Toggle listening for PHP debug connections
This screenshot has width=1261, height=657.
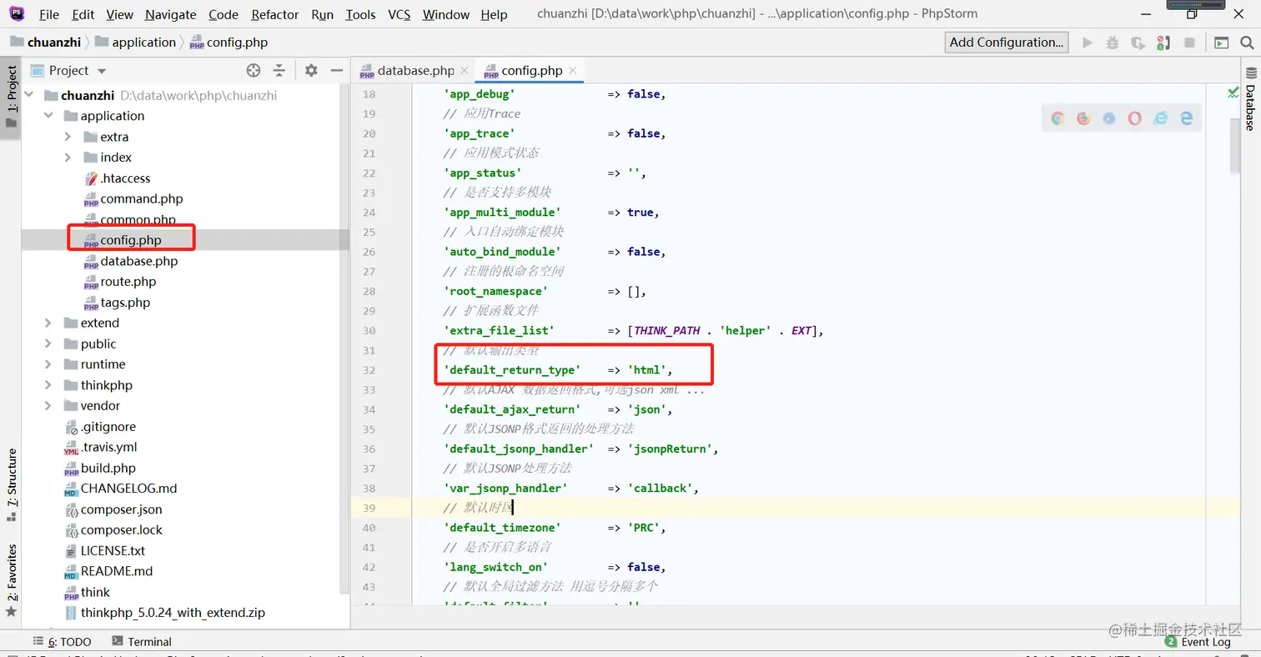[x=1164, y=43]
